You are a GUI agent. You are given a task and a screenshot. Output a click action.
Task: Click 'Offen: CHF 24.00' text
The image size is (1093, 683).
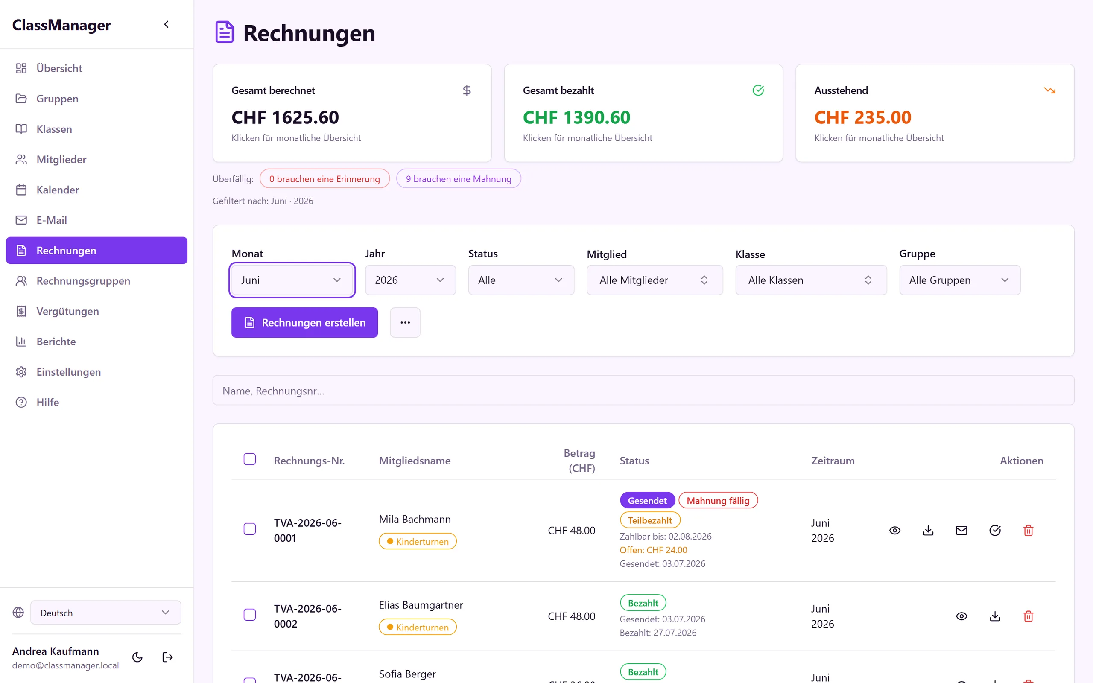(x=653, y=550)
